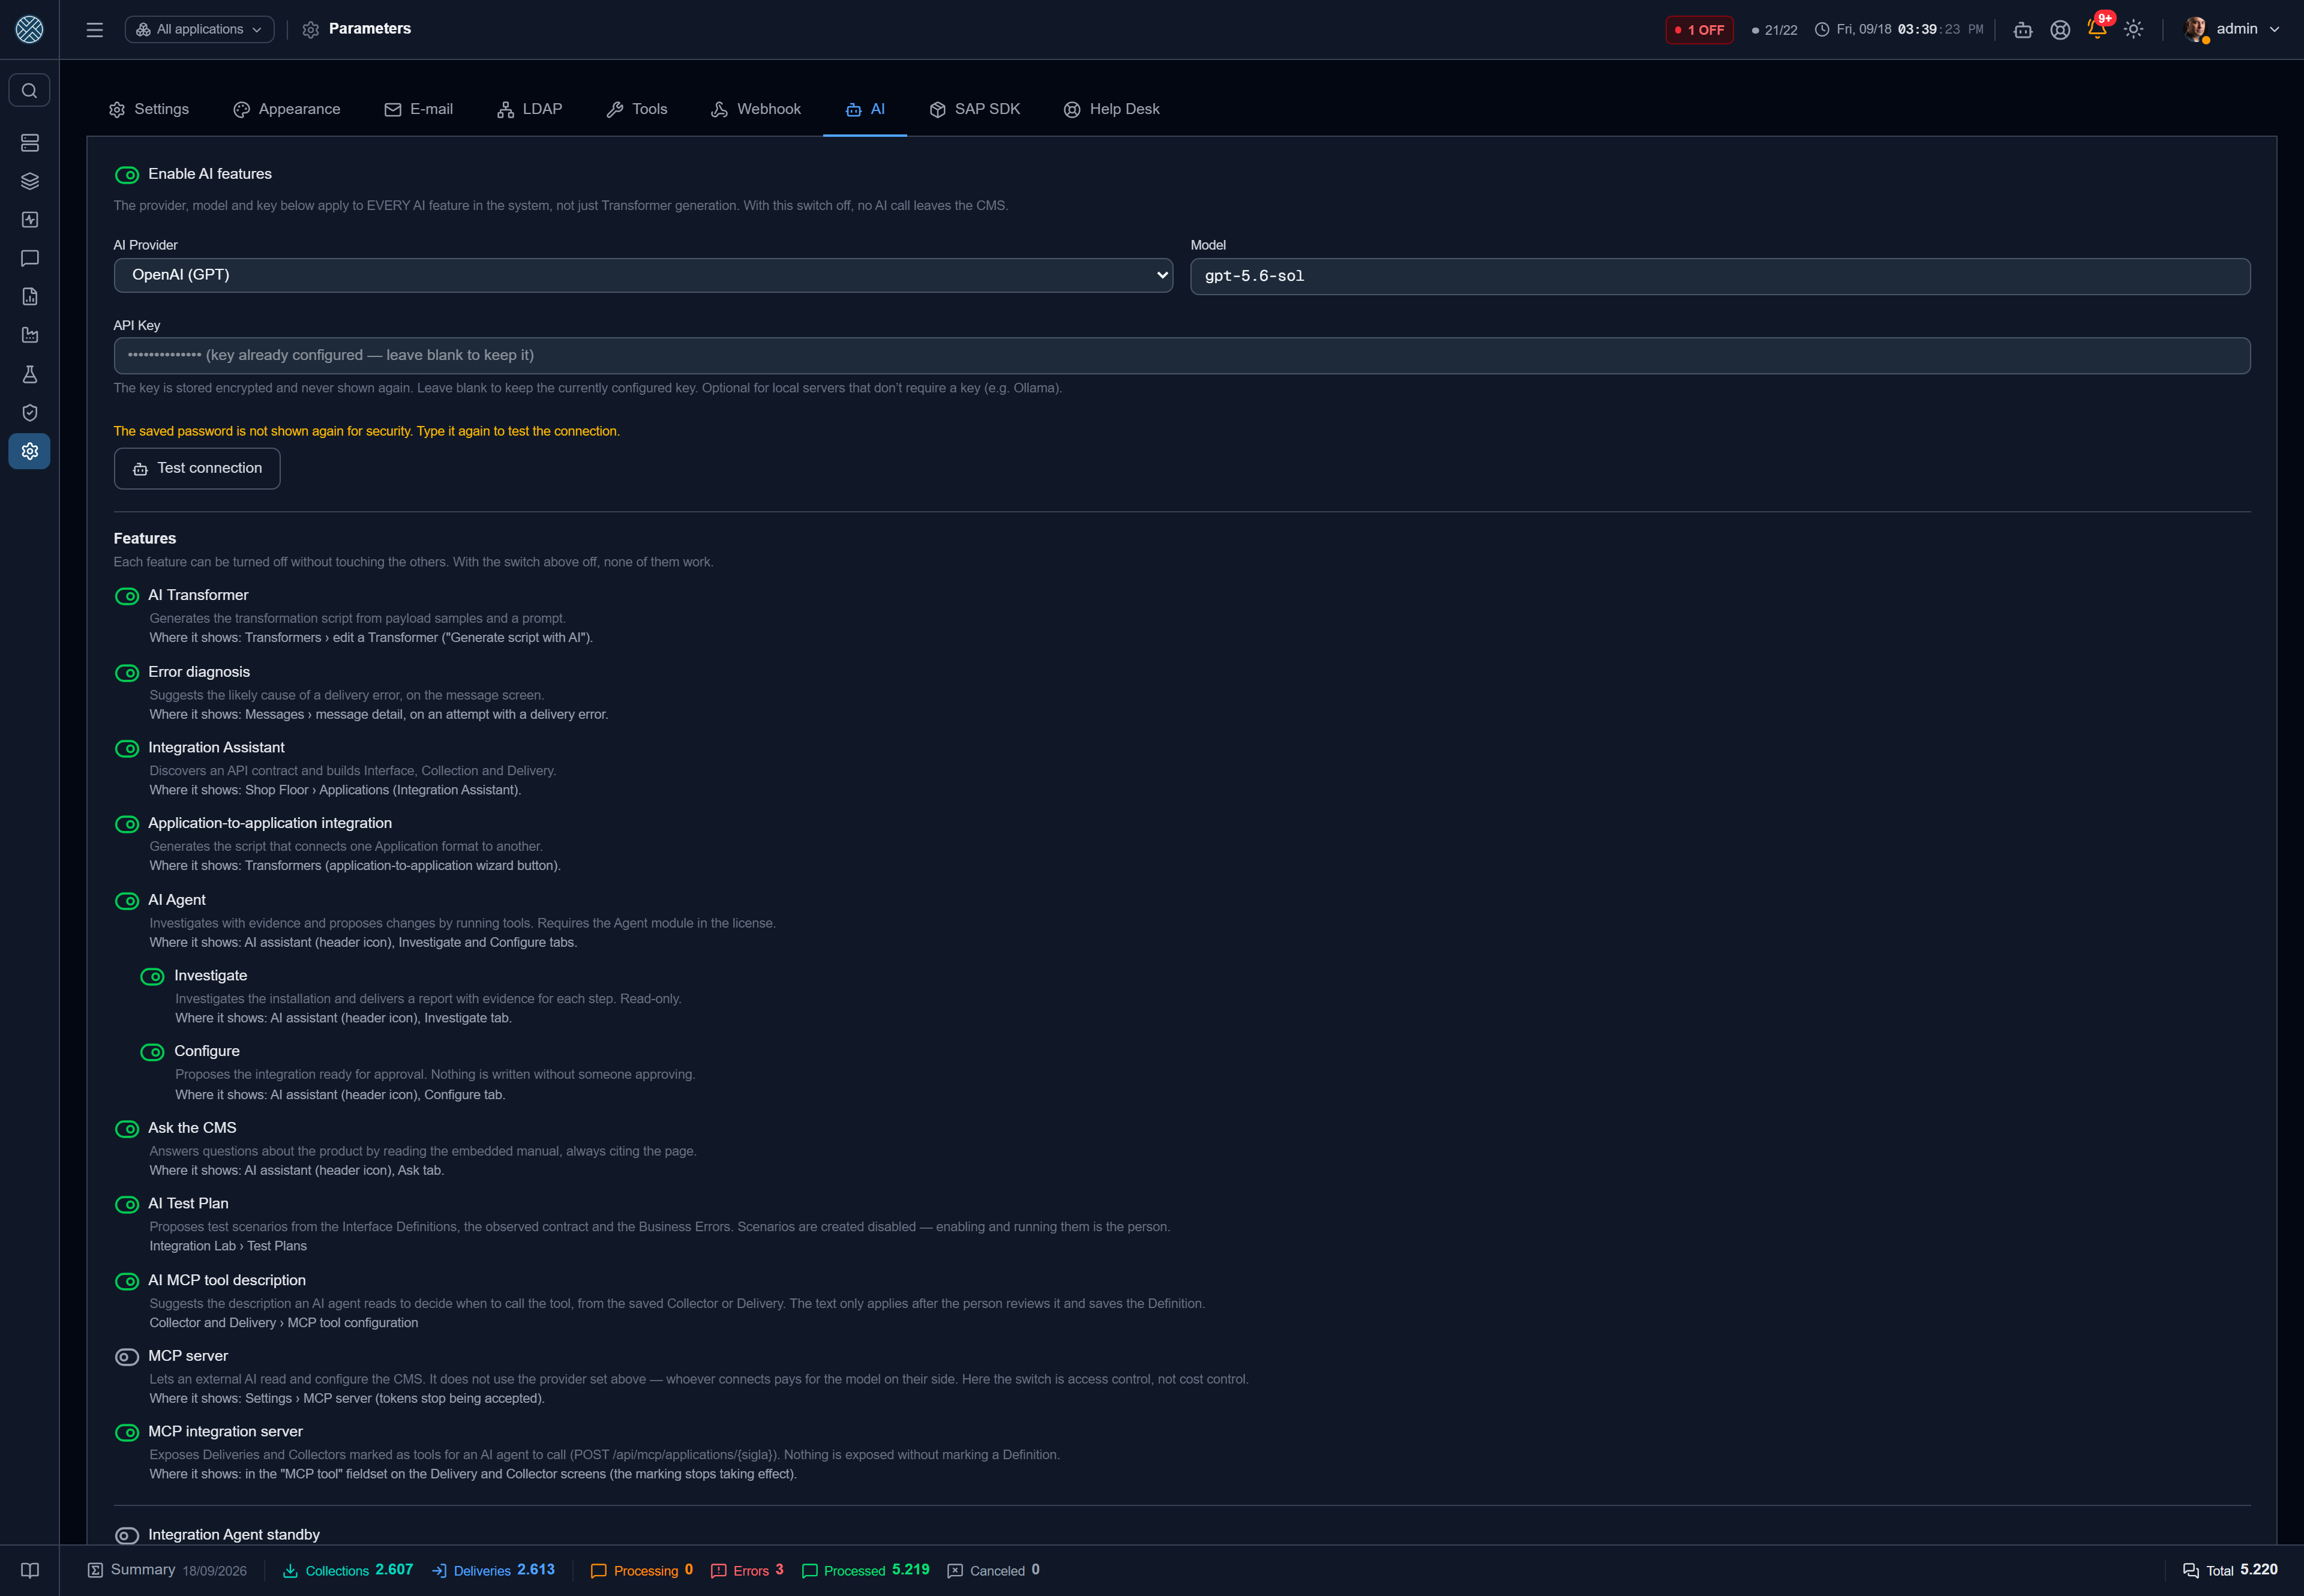Click the app logo in the corner
This screenshot has height=1596, width=2304.
click(29, 29)
